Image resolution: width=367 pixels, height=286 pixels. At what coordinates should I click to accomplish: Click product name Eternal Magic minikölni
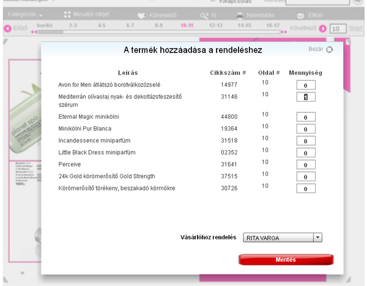[x=89, y=117]
